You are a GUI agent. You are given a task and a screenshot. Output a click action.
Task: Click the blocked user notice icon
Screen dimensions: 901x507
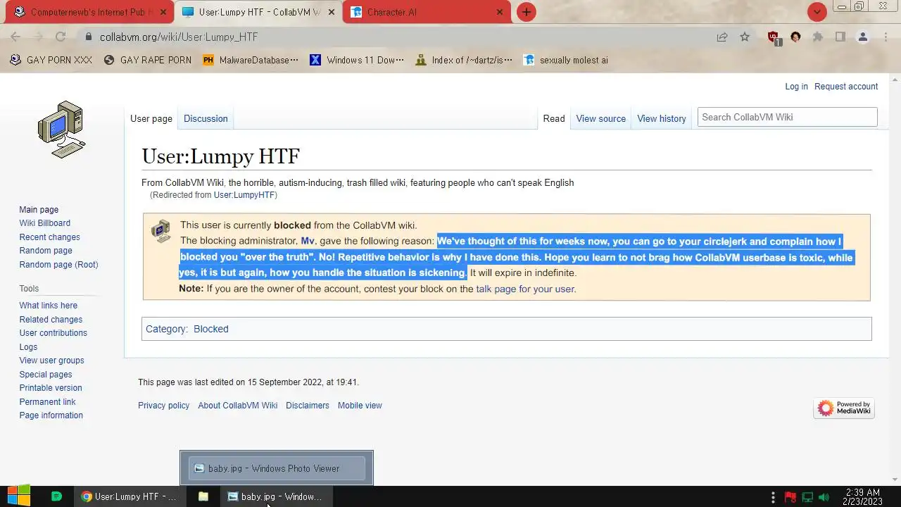click(x=161, y=231)
